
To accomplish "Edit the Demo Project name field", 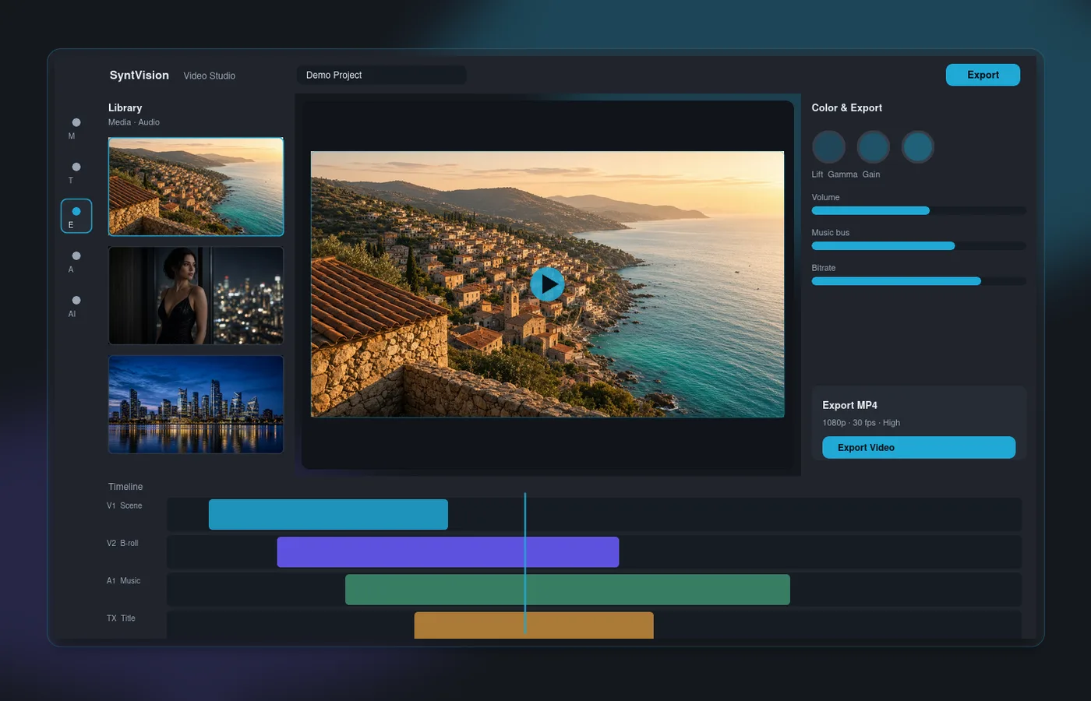I will click(x=381, y=75).
